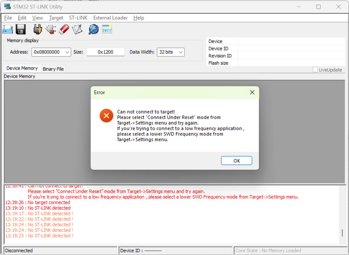This screenshot has width=349, height=255.
Task: Open the External Loader menu
Action: (x=110, y=18)
